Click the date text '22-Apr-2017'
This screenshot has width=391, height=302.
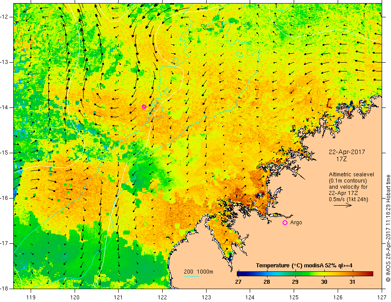pos(347,152)
